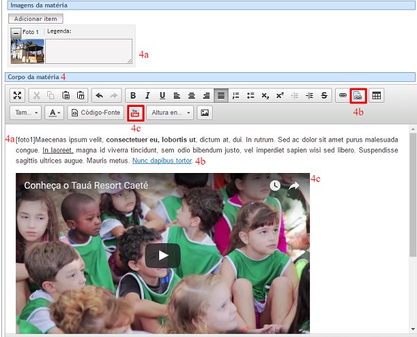Viewport: 417px width, 337px height.
Task: Click the underlined In laoreet text
Action: tap(58, 150)
